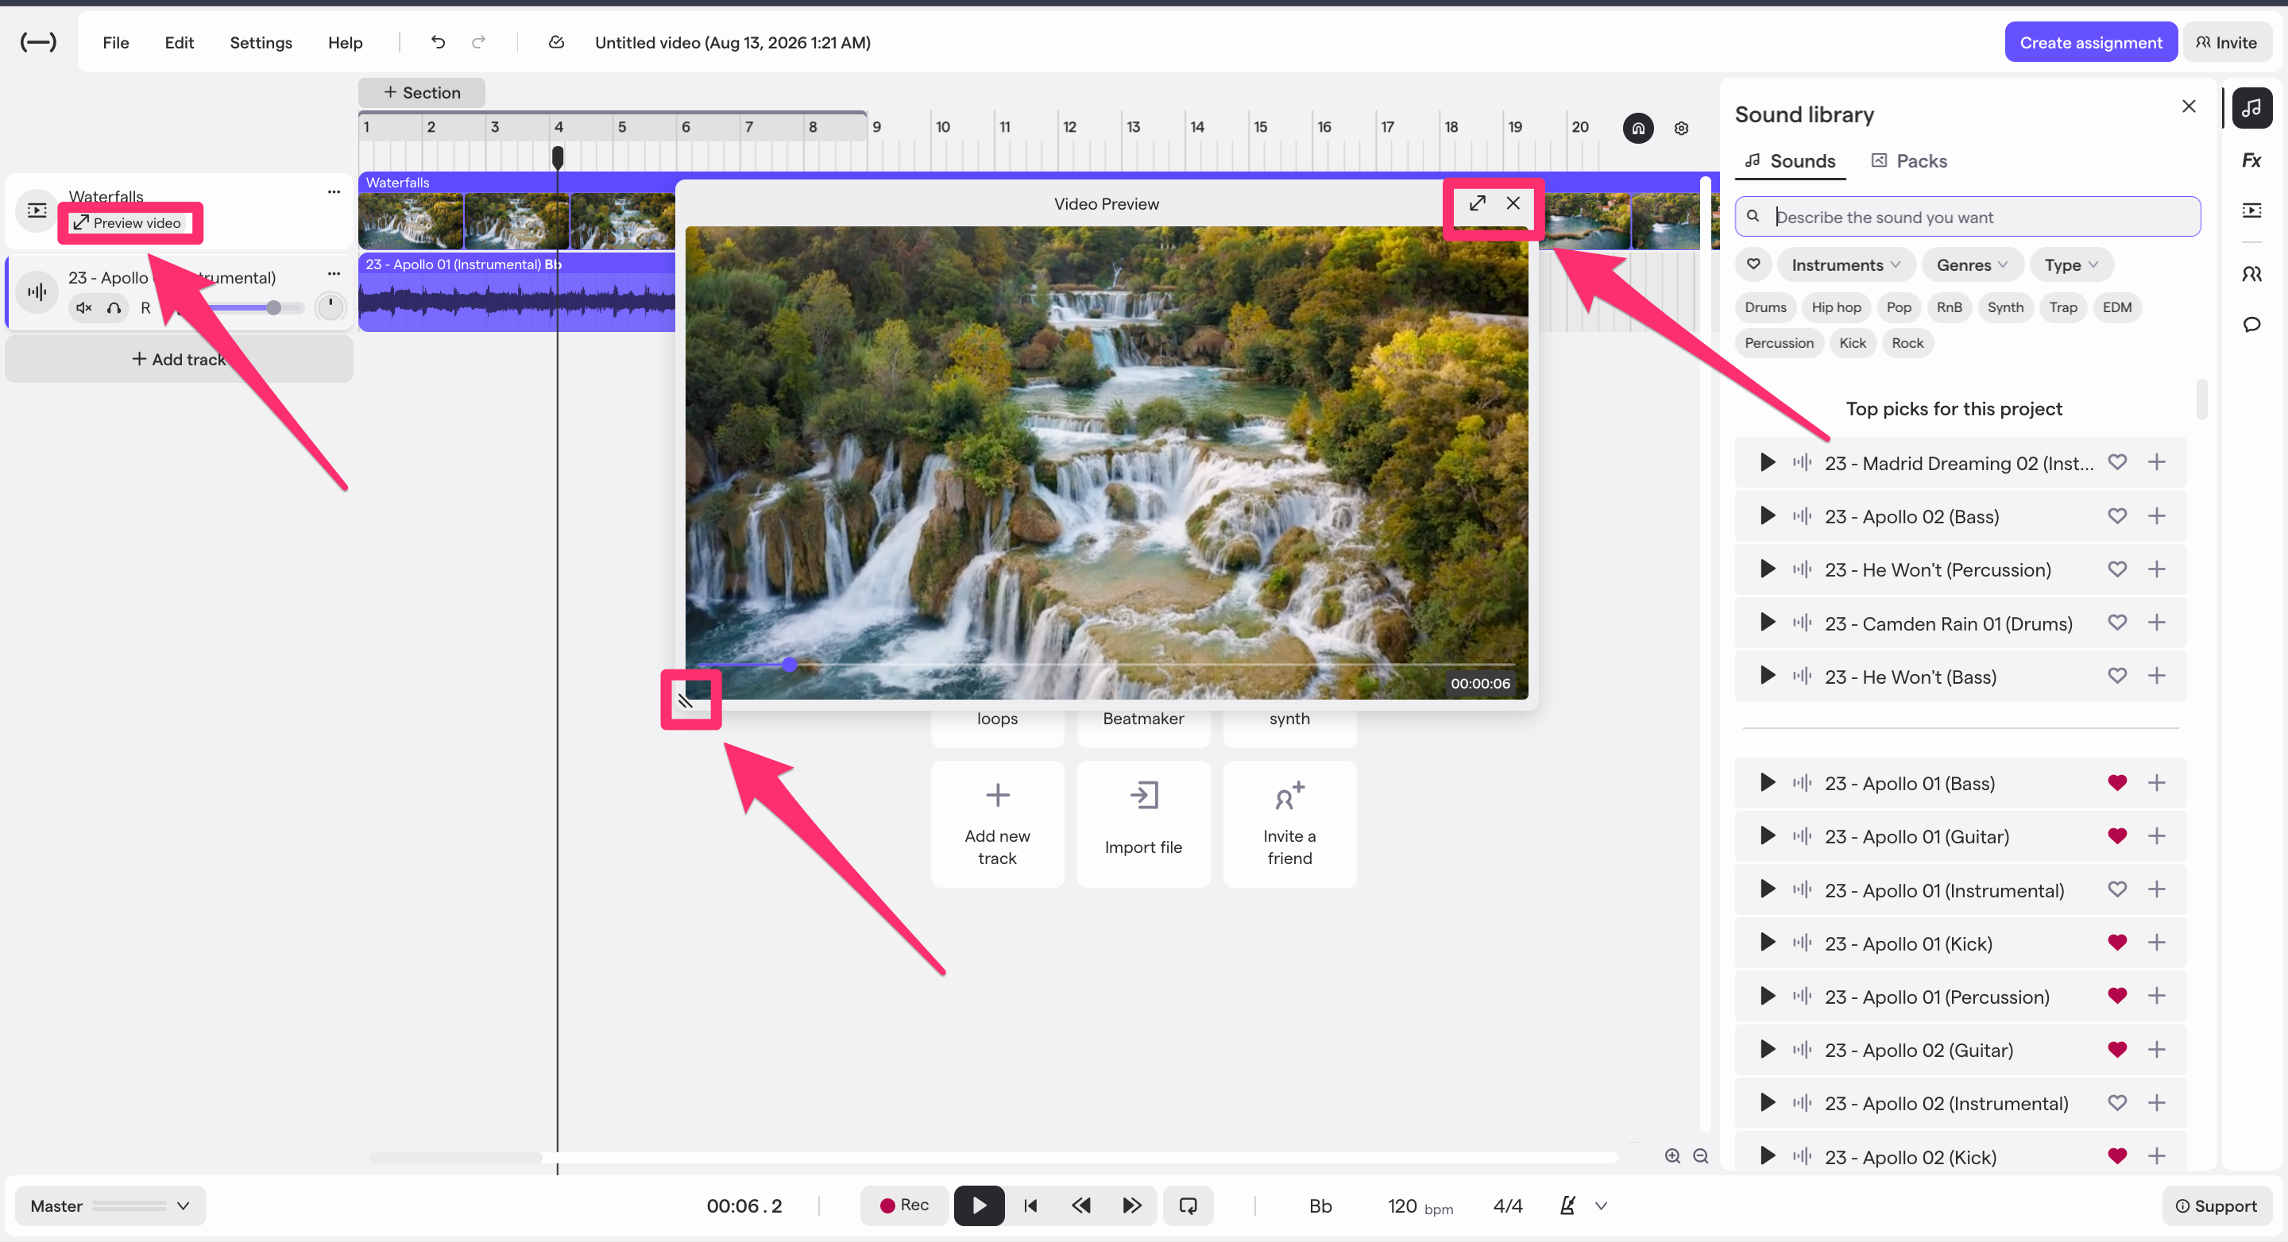Expand the Genres filter dropdown

pos(1971,264)
